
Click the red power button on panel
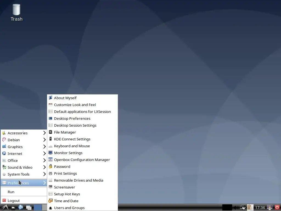point(277,207)
